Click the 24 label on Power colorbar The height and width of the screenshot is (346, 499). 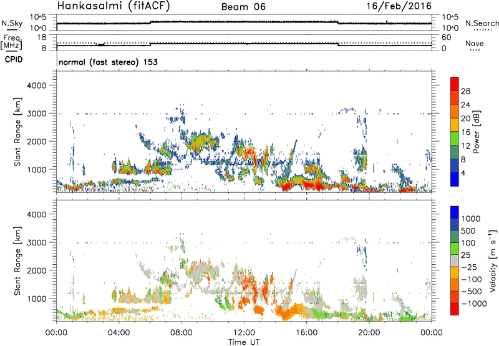coord(465,105)
